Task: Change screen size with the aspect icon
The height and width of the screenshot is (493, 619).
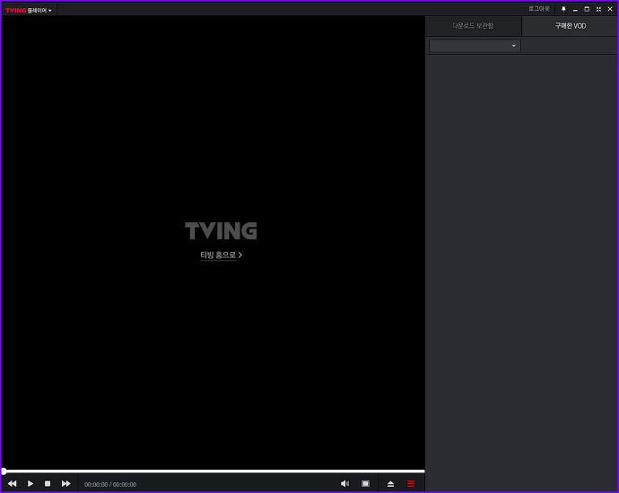Action: point(365,483)
